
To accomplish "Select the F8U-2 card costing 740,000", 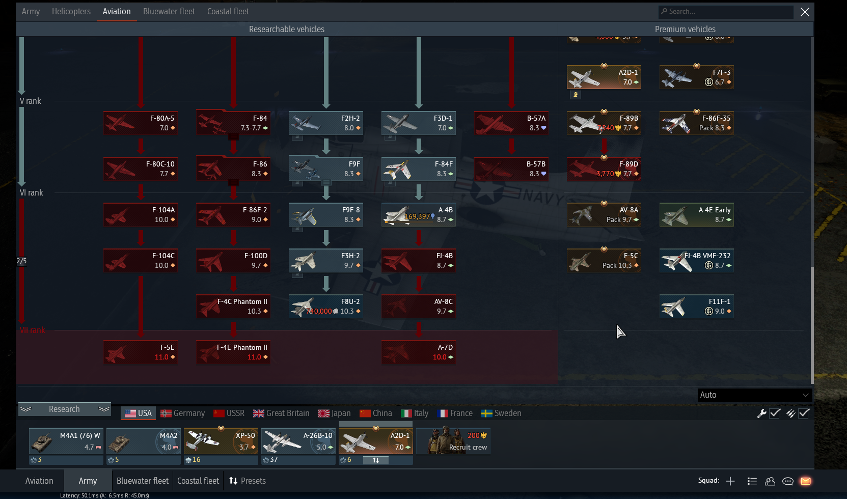I will 326,307.
